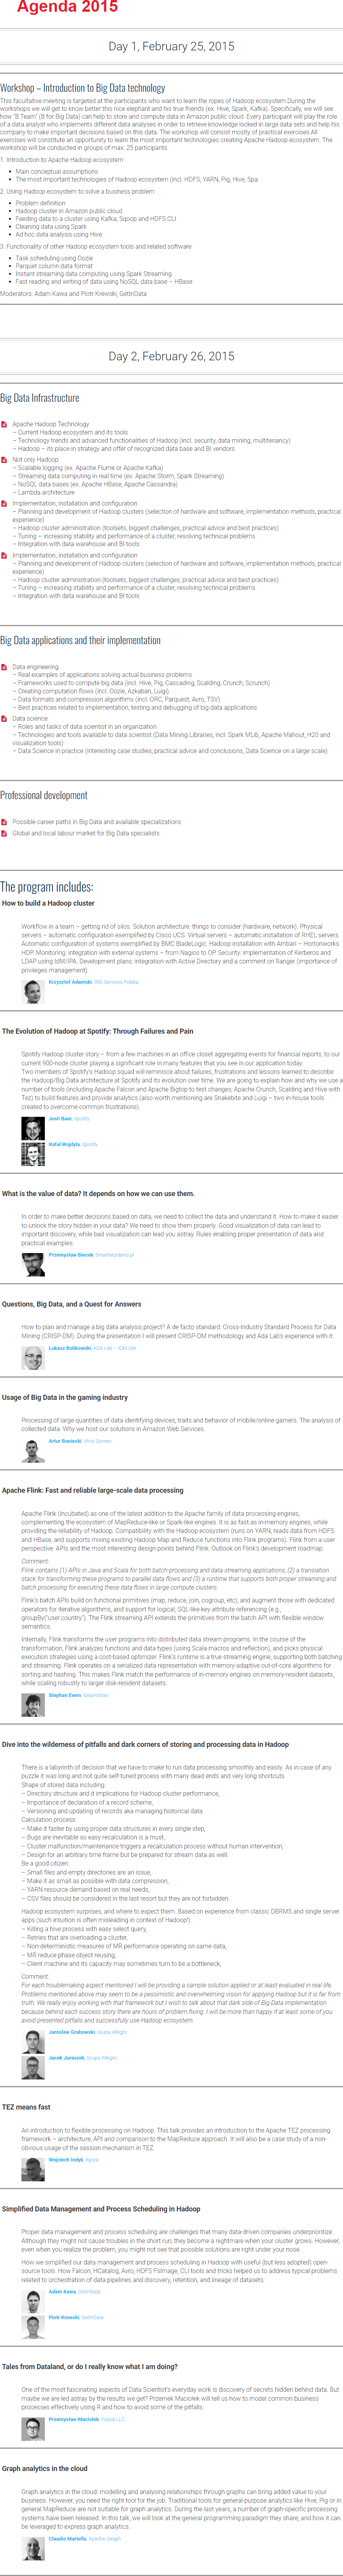This screenshot has height=2576, width=343.
Task: Click the Workshop Introduction to Big Data technology heading
Action: coord(83,88)
